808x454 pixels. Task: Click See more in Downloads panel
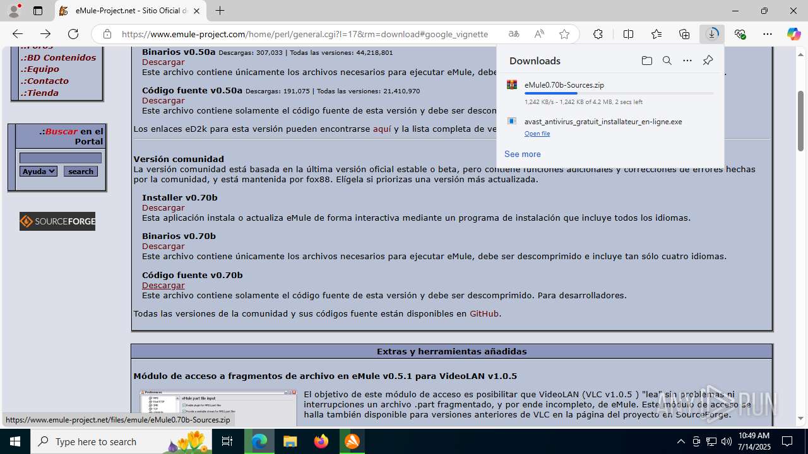(x=522, y=154)
